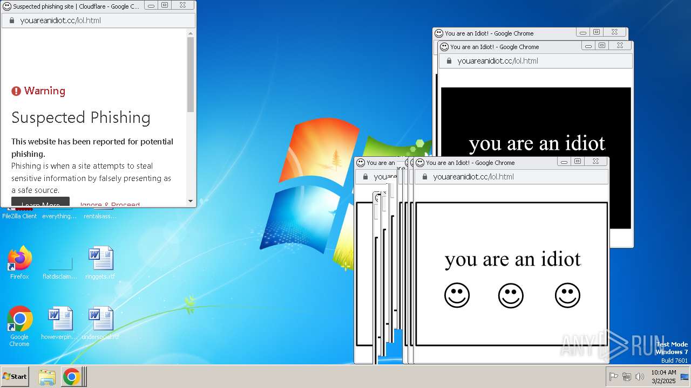The height and width of the screenshot is (388, 691).
Task: Click red Warning exclamation icon
Action: point(16,91)
